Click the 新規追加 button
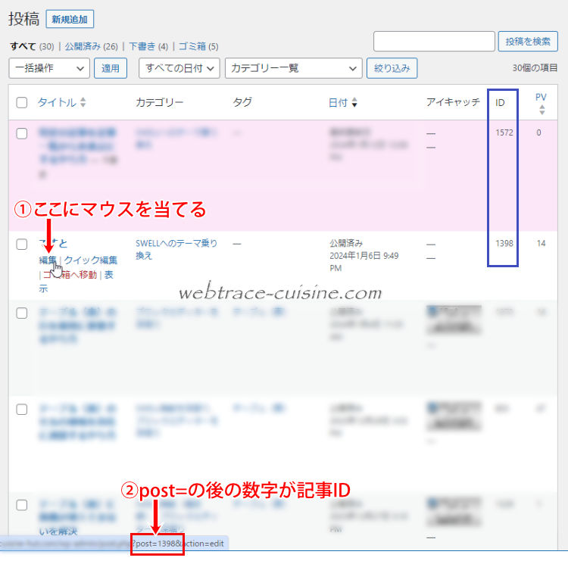This screenshot has width=568, height=564. click(x=70, y=19)
